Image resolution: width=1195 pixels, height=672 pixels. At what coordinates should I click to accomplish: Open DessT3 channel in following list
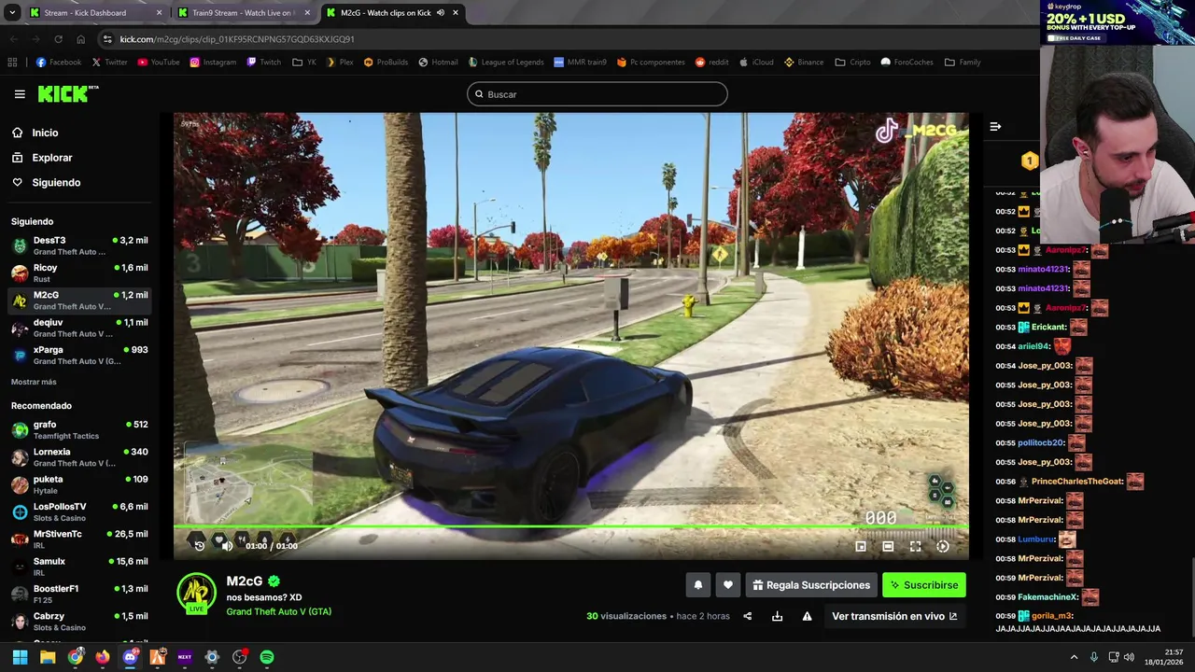pyautogui.click(x=79, y=246)
